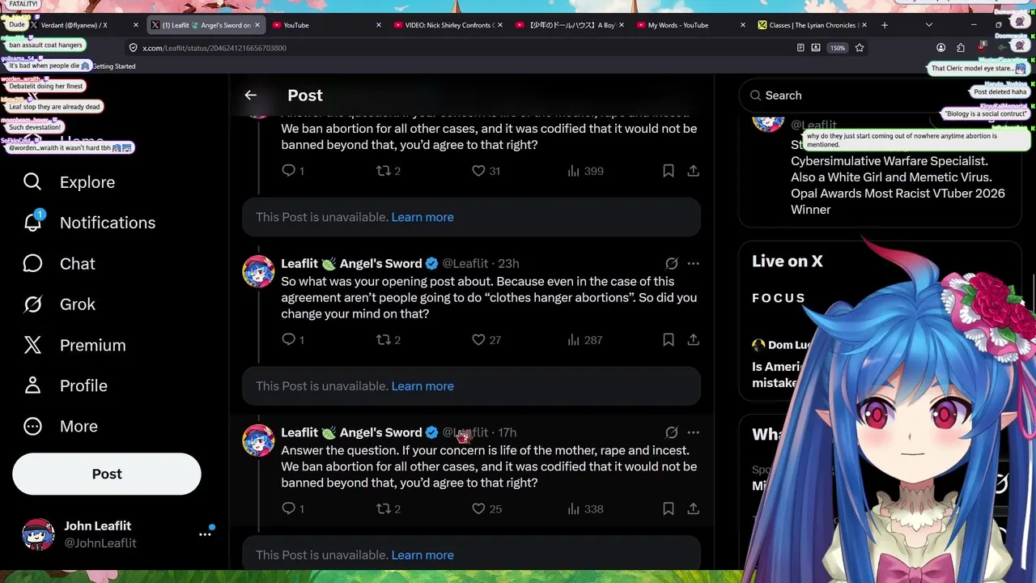The image size is (1036, 583).
Task: Open Leaflit avatar on the 17h post
Action: pyautogui.click(x=258, y=440)
